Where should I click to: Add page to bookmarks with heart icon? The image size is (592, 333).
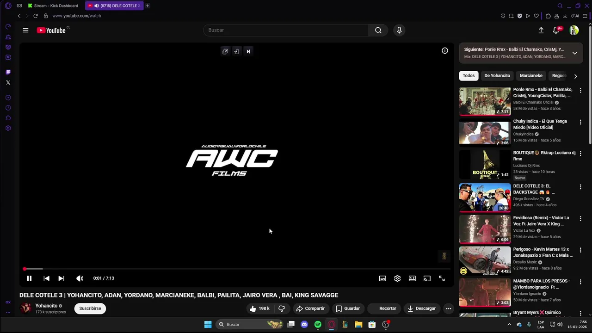coord(536,16)
